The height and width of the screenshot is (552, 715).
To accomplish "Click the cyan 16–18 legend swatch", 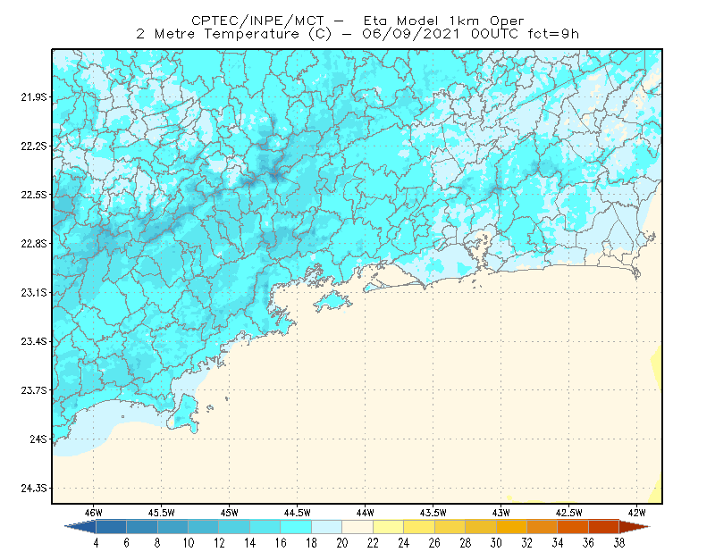I will (296, 526).
